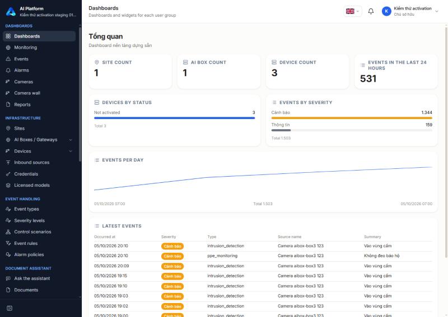
Task: Open the Alarms section
Action: click(39, 70)
